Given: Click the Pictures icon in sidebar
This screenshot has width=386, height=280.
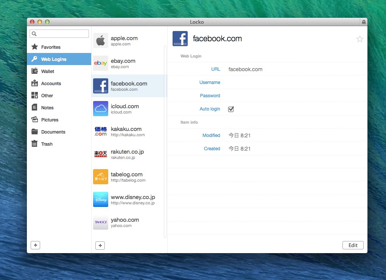Looking at the screenshot, I should pos(34,119).
